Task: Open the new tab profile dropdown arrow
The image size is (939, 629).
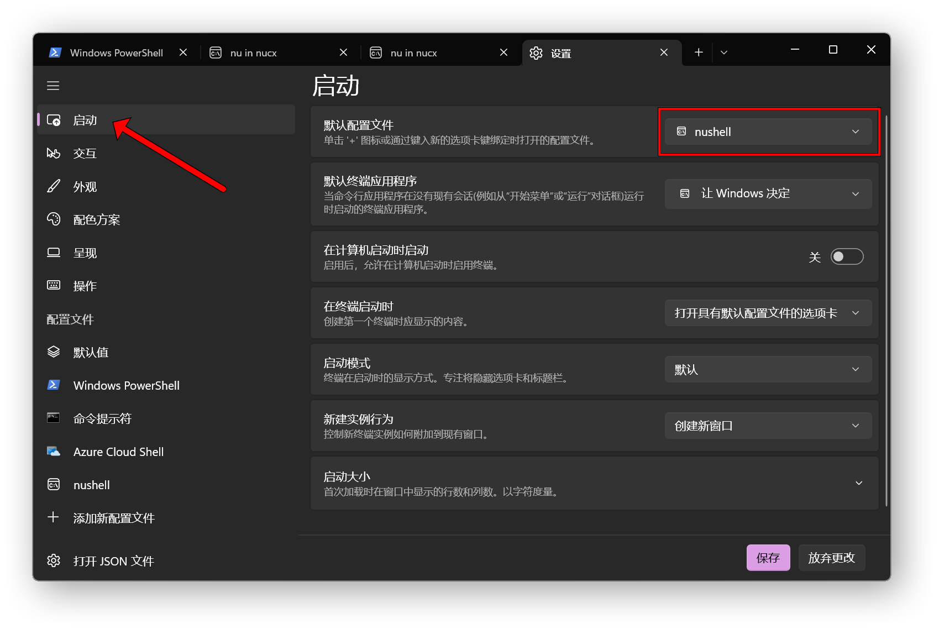Action: 724,53
